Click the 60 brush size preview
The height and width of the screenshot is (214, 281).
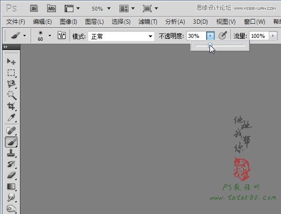[40, 36]
